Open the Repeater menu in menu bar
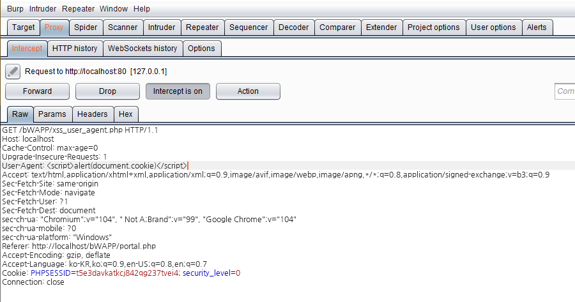The height and width of the screenshot is (302, 575). (x=78, y=9)
